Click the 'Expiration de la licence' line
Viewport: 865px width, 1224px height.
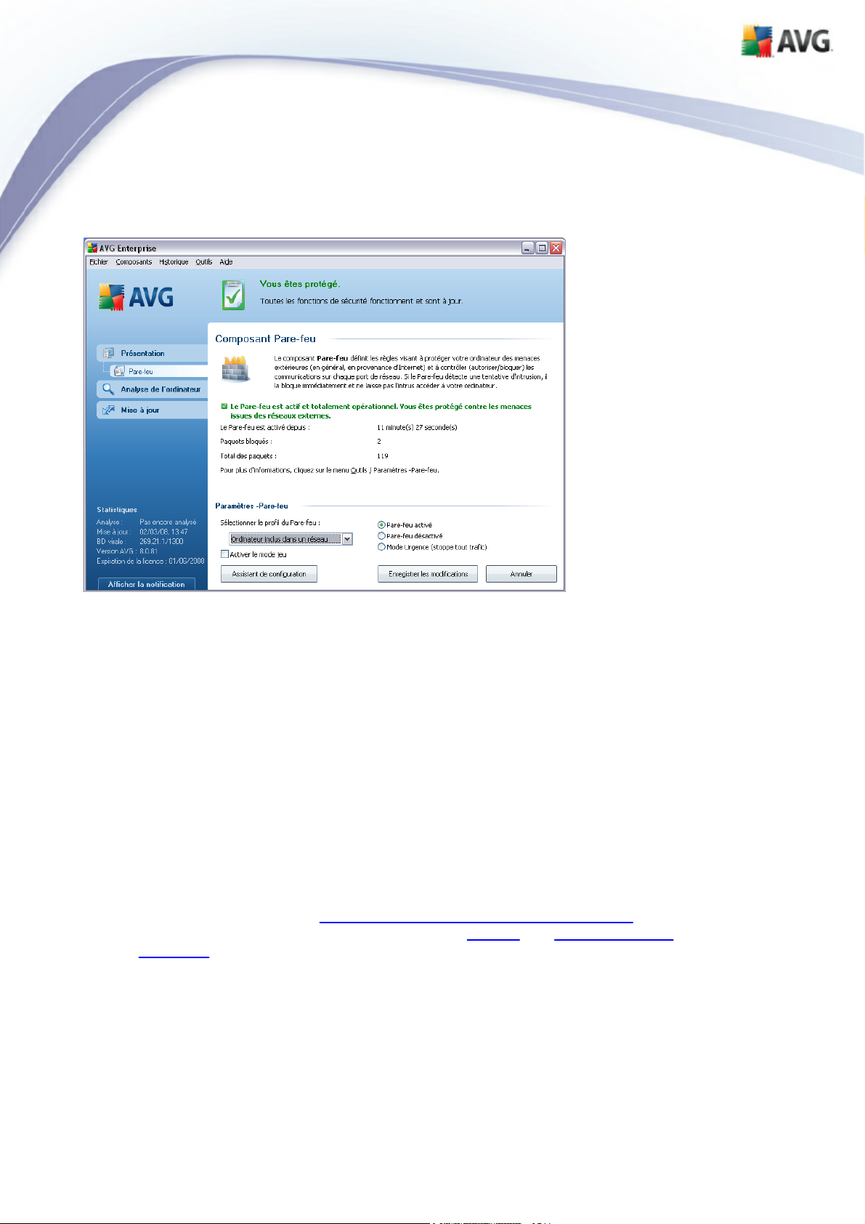[x=150, y=561]
